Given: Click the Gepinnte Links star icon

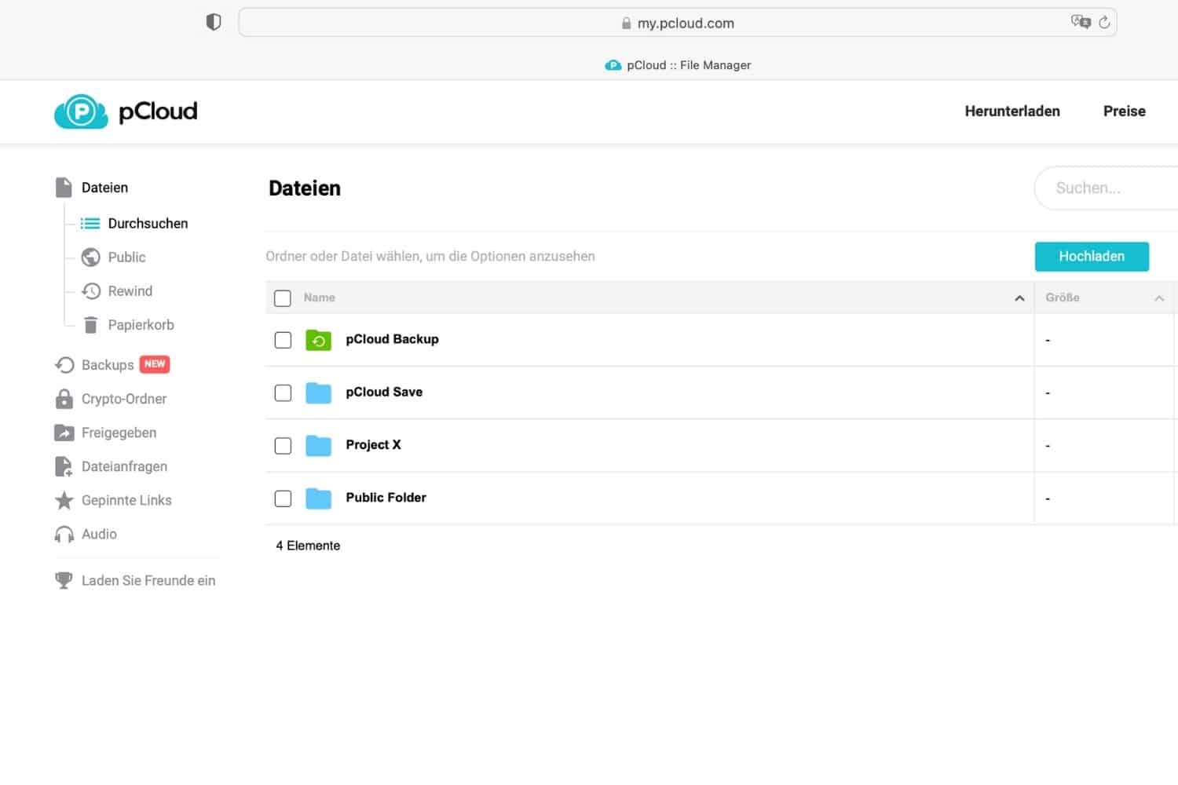Looking at the screenshot, I should tap(64, 500).
